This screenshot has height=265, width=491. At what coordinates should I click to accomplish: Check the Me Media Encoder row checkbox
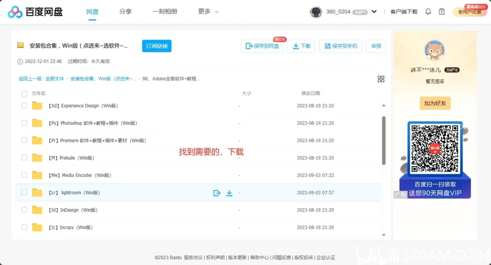tap(24, 175)
